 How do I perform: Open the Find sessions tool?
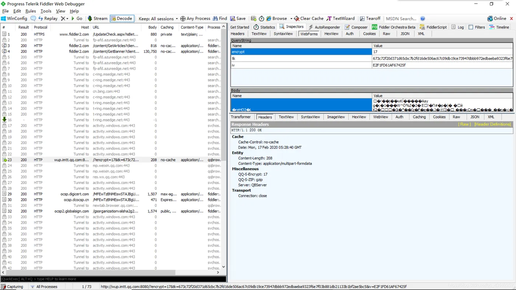click(220, 18)
